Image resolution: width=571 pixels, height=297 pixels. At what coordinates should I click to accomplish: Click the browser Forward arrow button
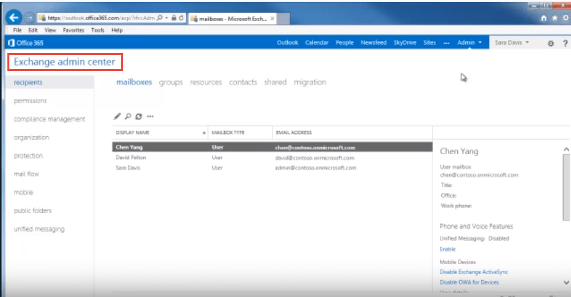click(x=29, y=17)
